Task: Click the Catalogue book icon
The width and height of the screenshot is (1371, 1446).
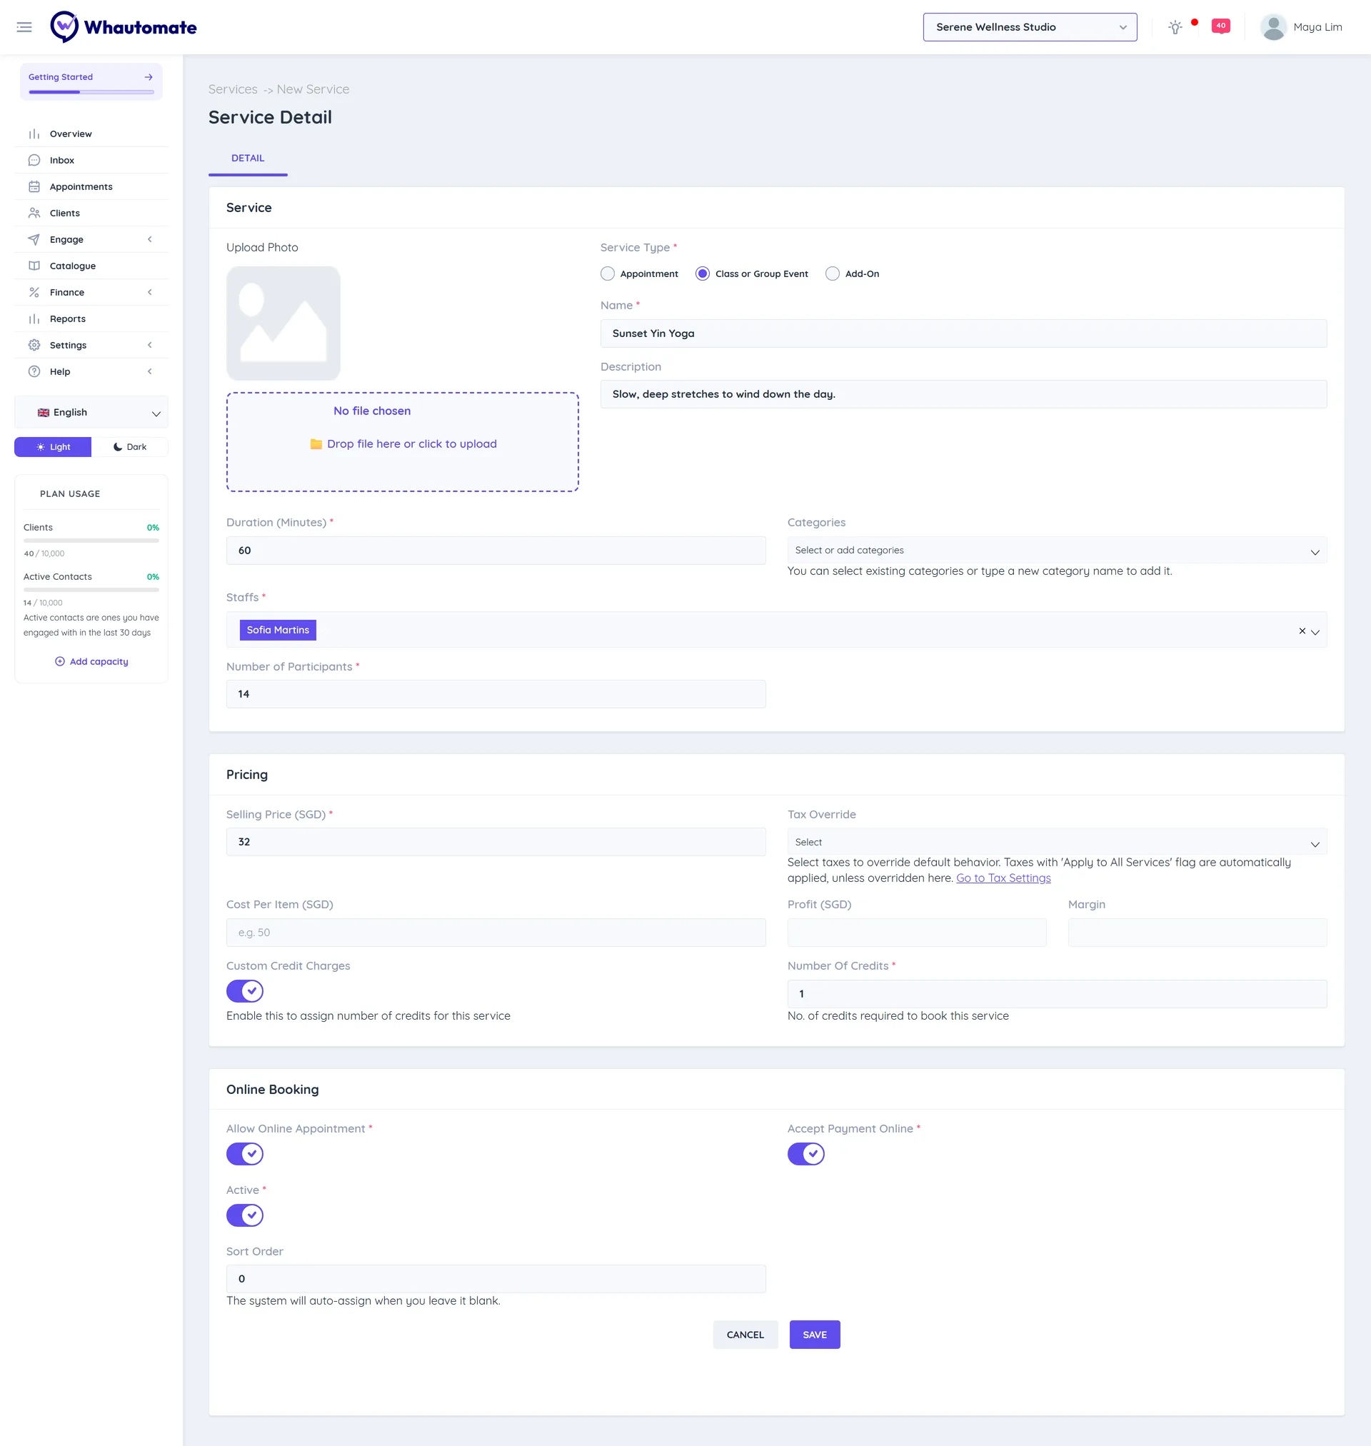Action: tap(34, 266)
